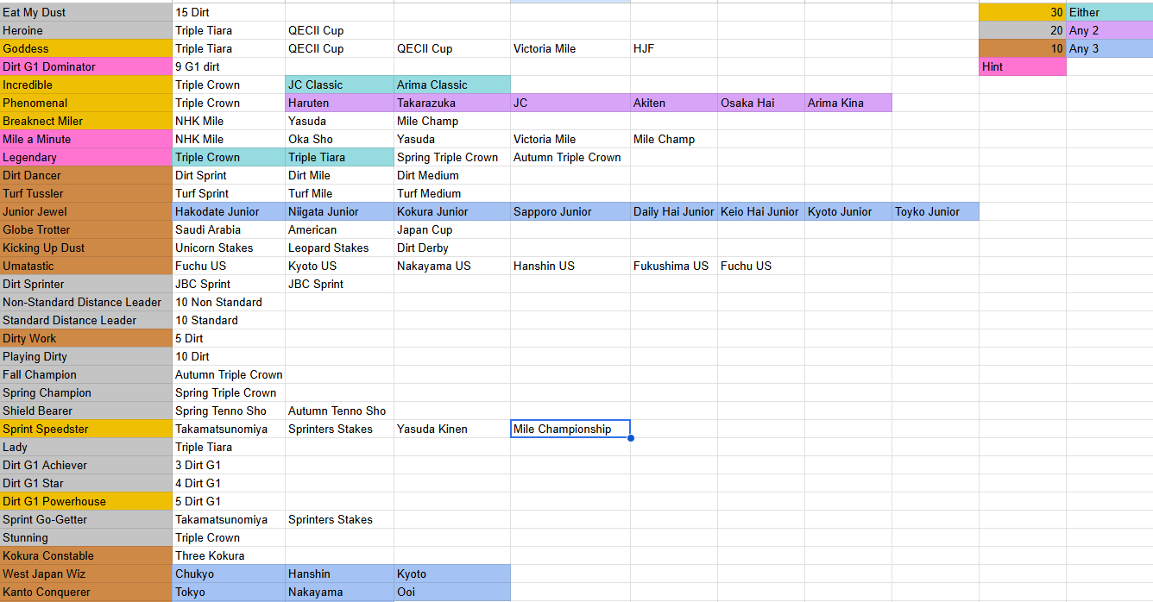1153x602 pixels.
Task: Select the 'Breaknect Miler' cell
Action: pos(86,121)
